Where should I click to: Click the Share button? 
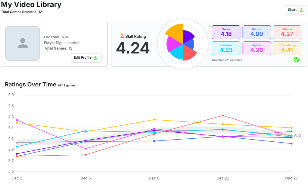click(295, 10)
